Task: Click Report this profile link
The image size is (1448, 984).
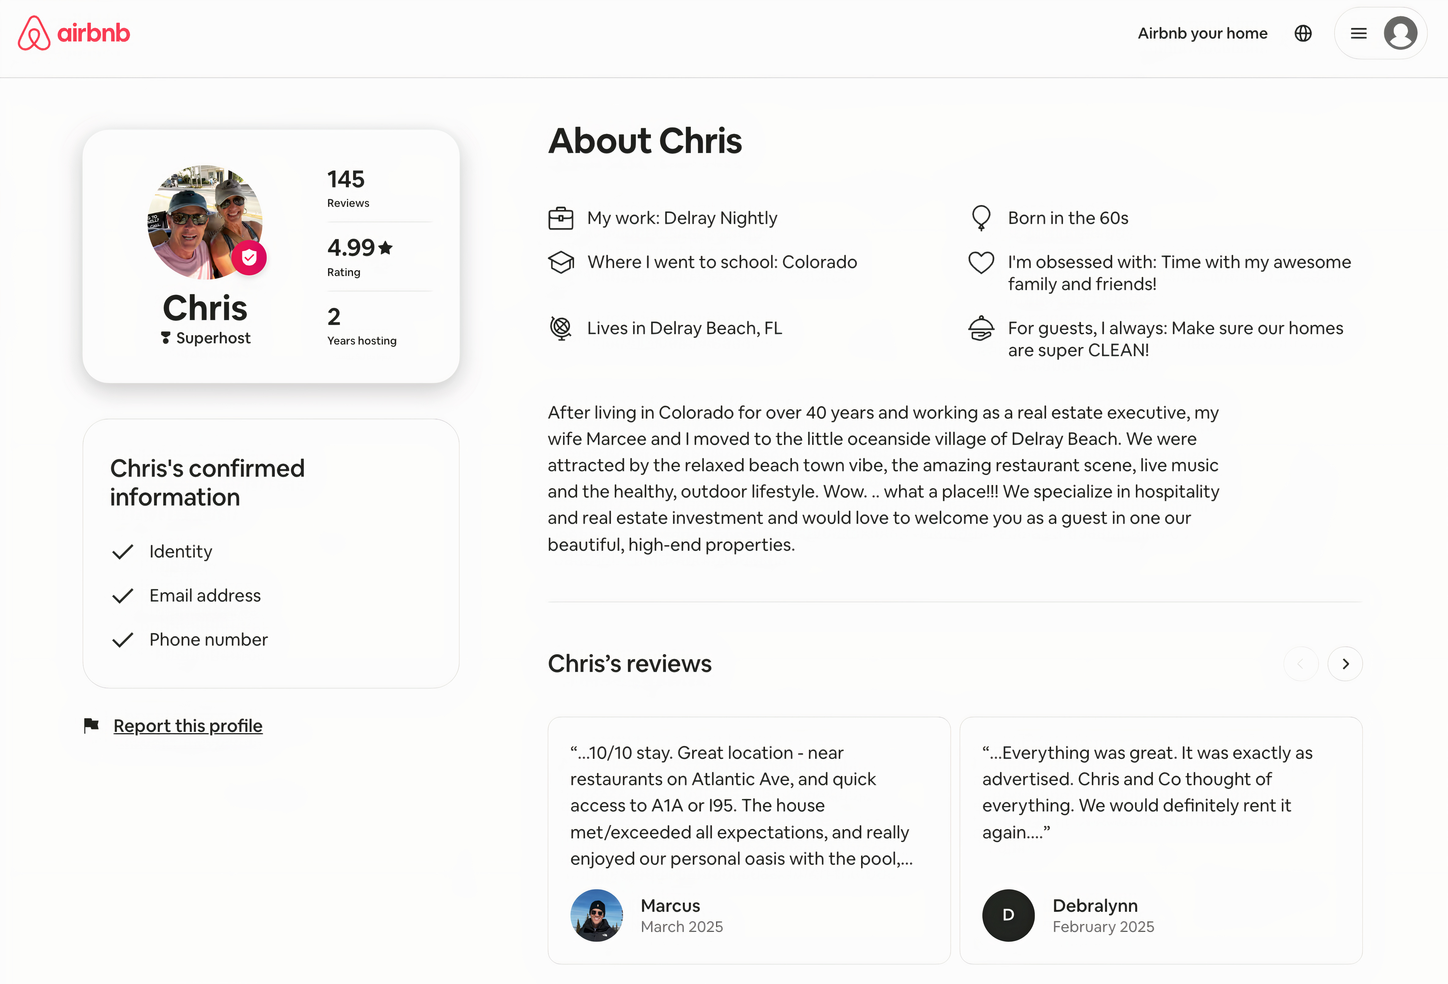Action: tap(188, 725)
